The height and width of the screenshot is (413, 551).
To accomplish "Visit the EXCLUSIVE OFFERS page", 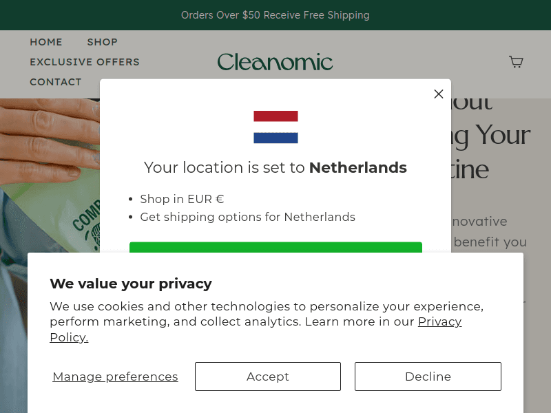I will click(x=84, y=62).
